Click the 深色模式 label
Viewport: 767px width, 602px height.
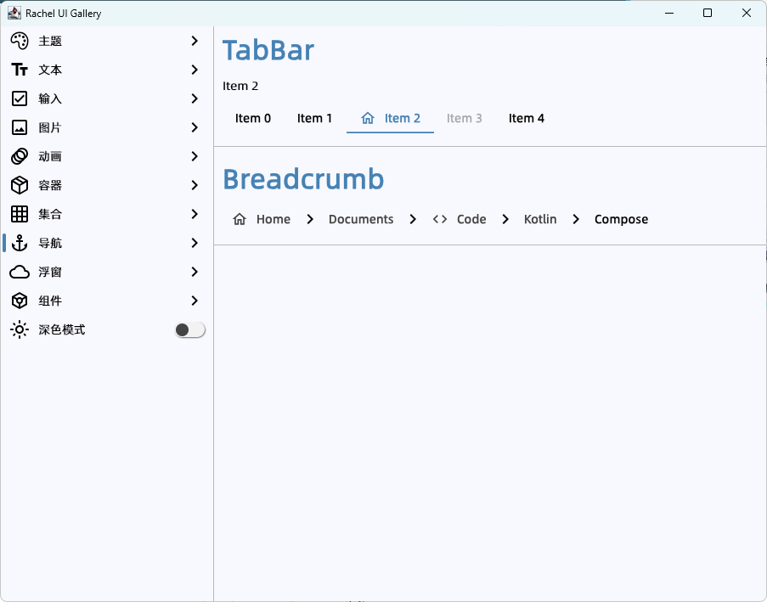(62, 329)
